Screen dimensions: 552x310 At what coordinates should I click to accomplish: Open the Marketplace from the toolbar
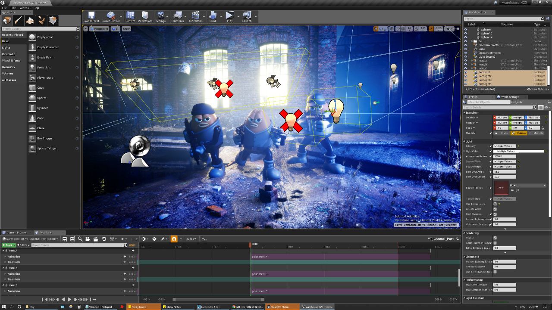pyautogui.click(x=145, y=17)
